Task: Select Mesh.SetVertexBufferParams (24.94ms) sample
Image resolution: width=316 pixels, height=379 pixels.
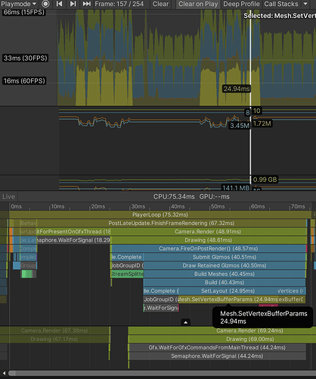Action: pos(228,299)
